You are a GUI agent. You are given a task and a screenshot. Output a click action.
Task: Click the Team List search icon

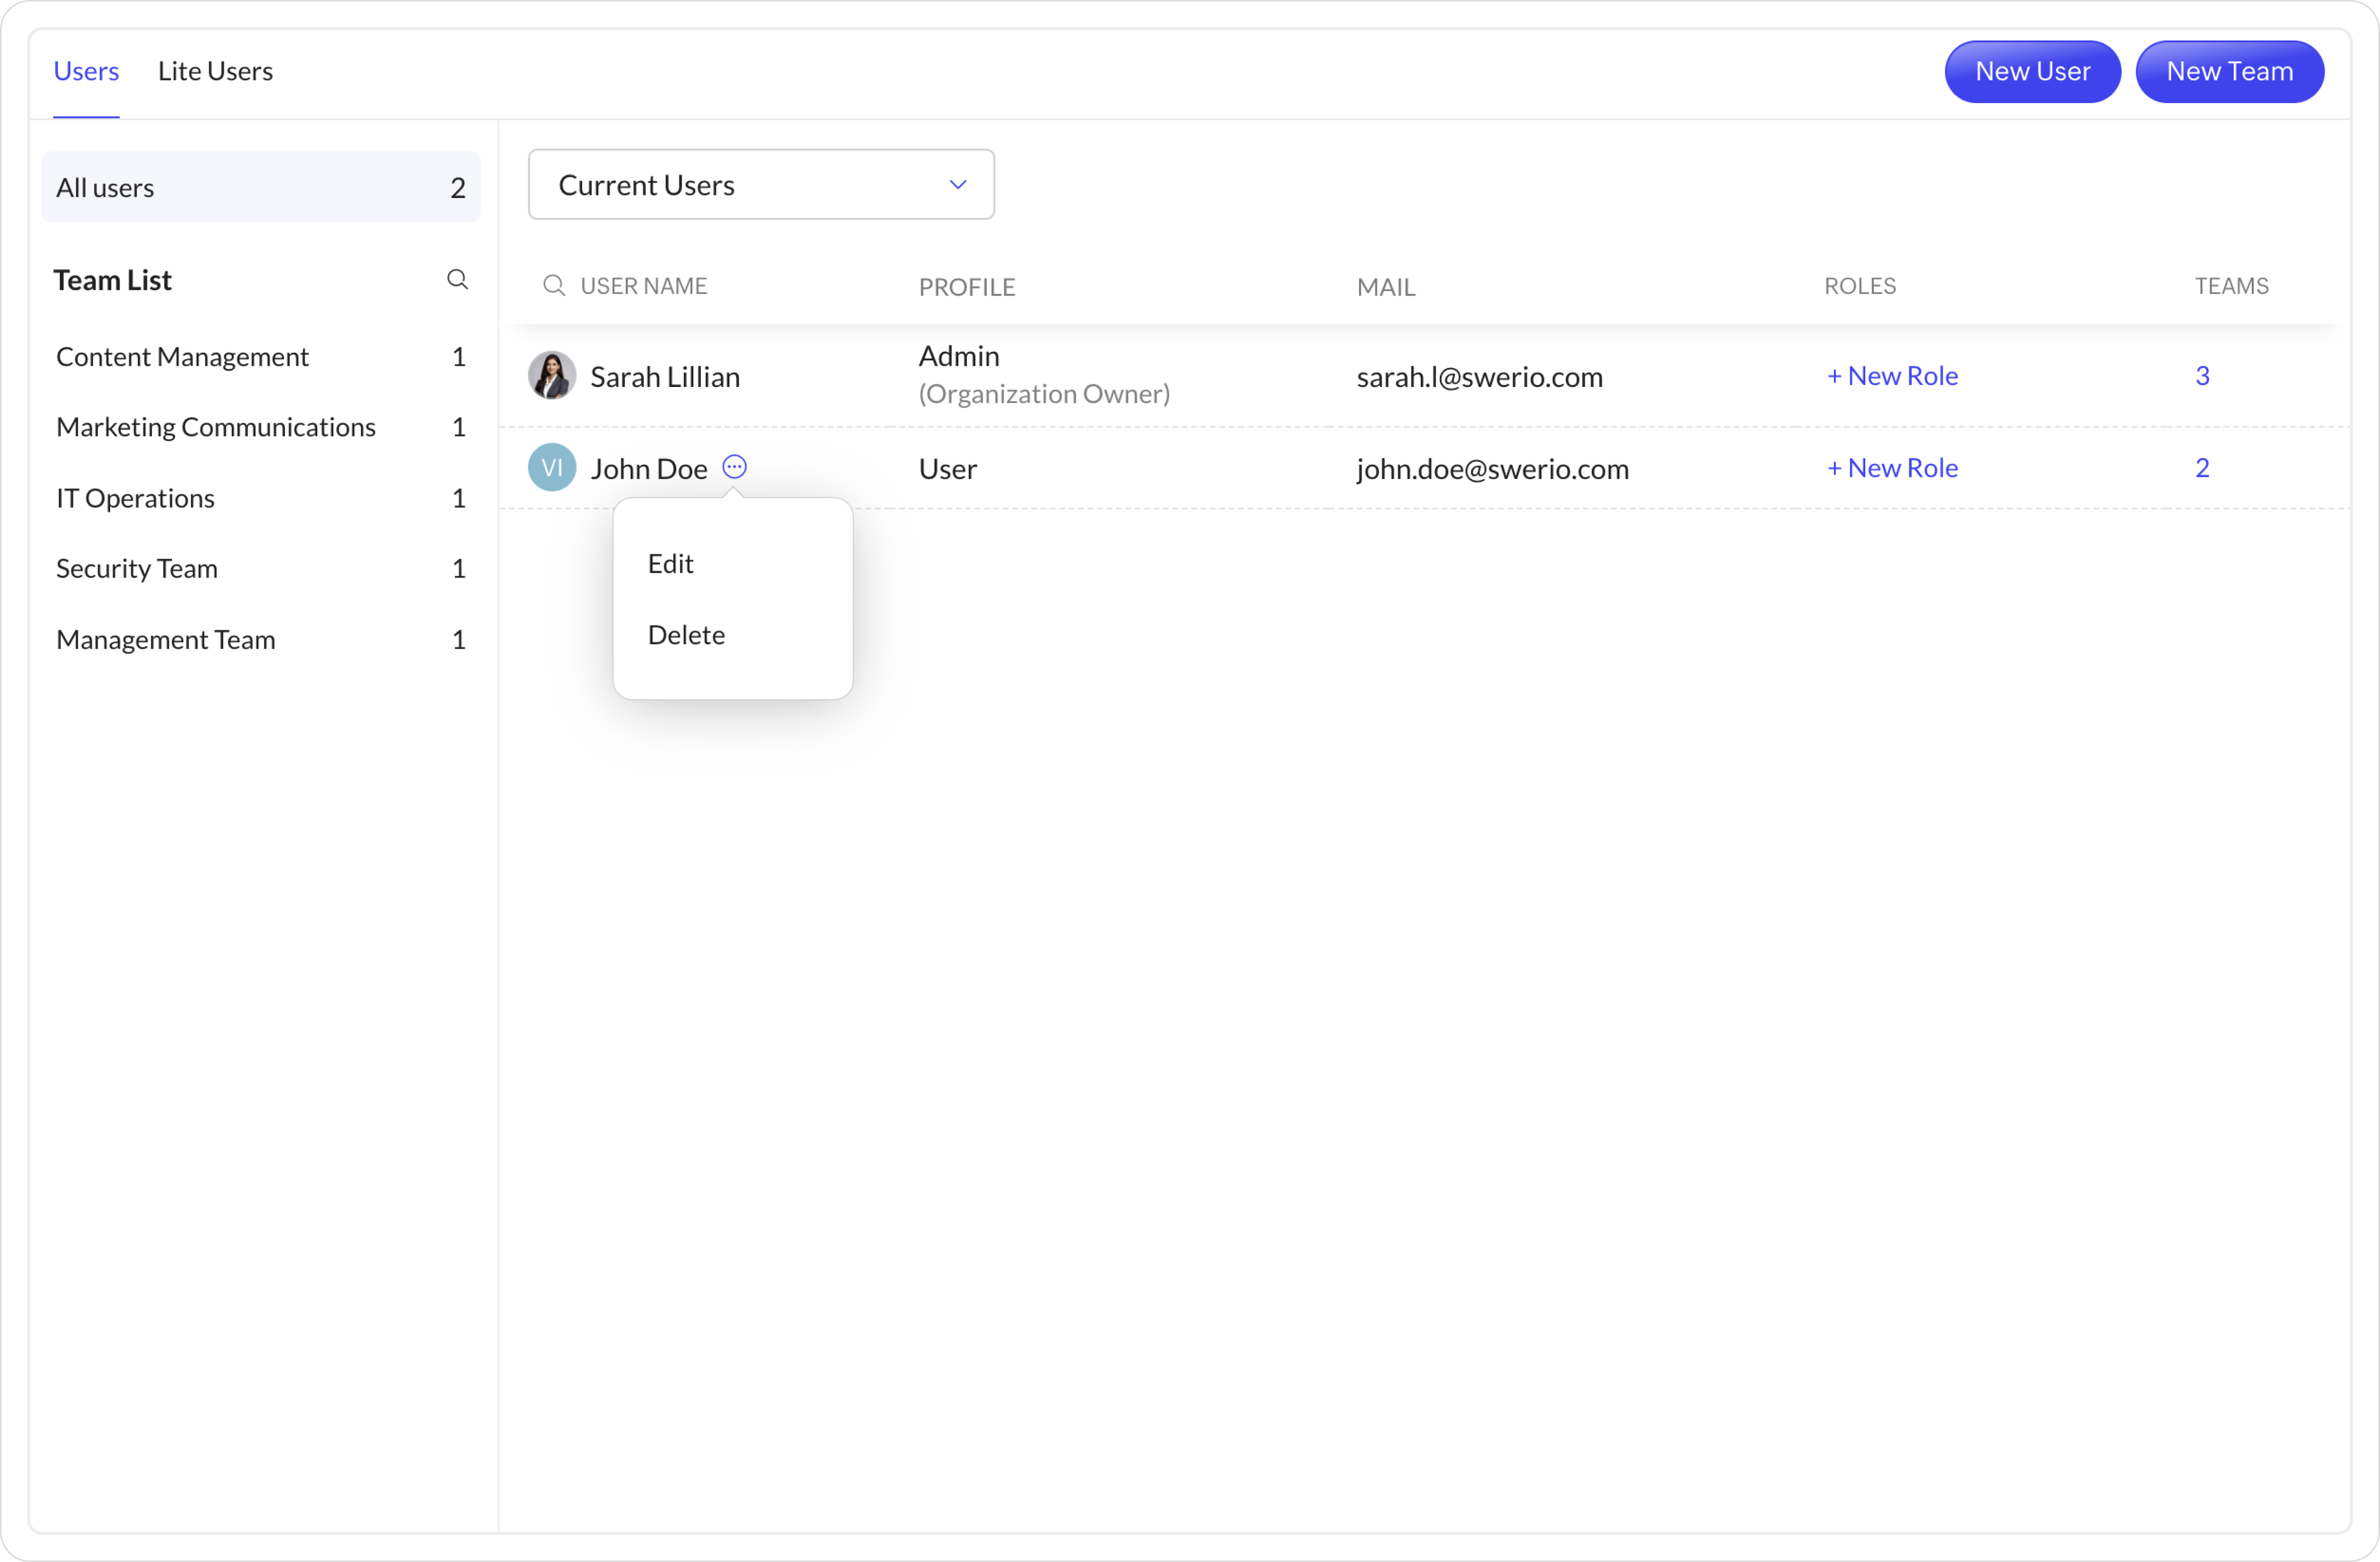click(457, 280)
